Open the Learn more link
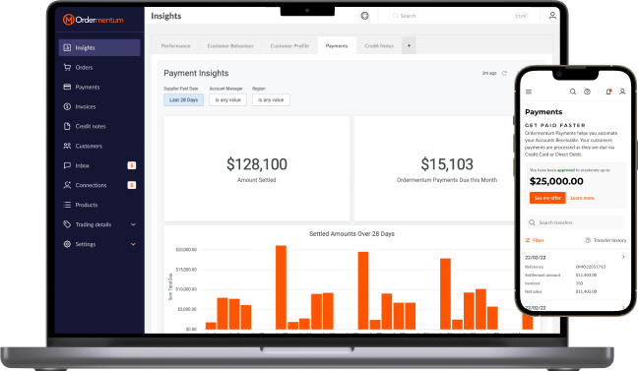This screenshot has height=371, width=638. (582, 198)
